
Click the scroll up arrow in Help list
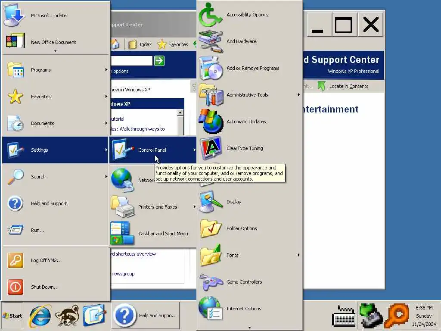pyautogui.click(x=180, y=112)
